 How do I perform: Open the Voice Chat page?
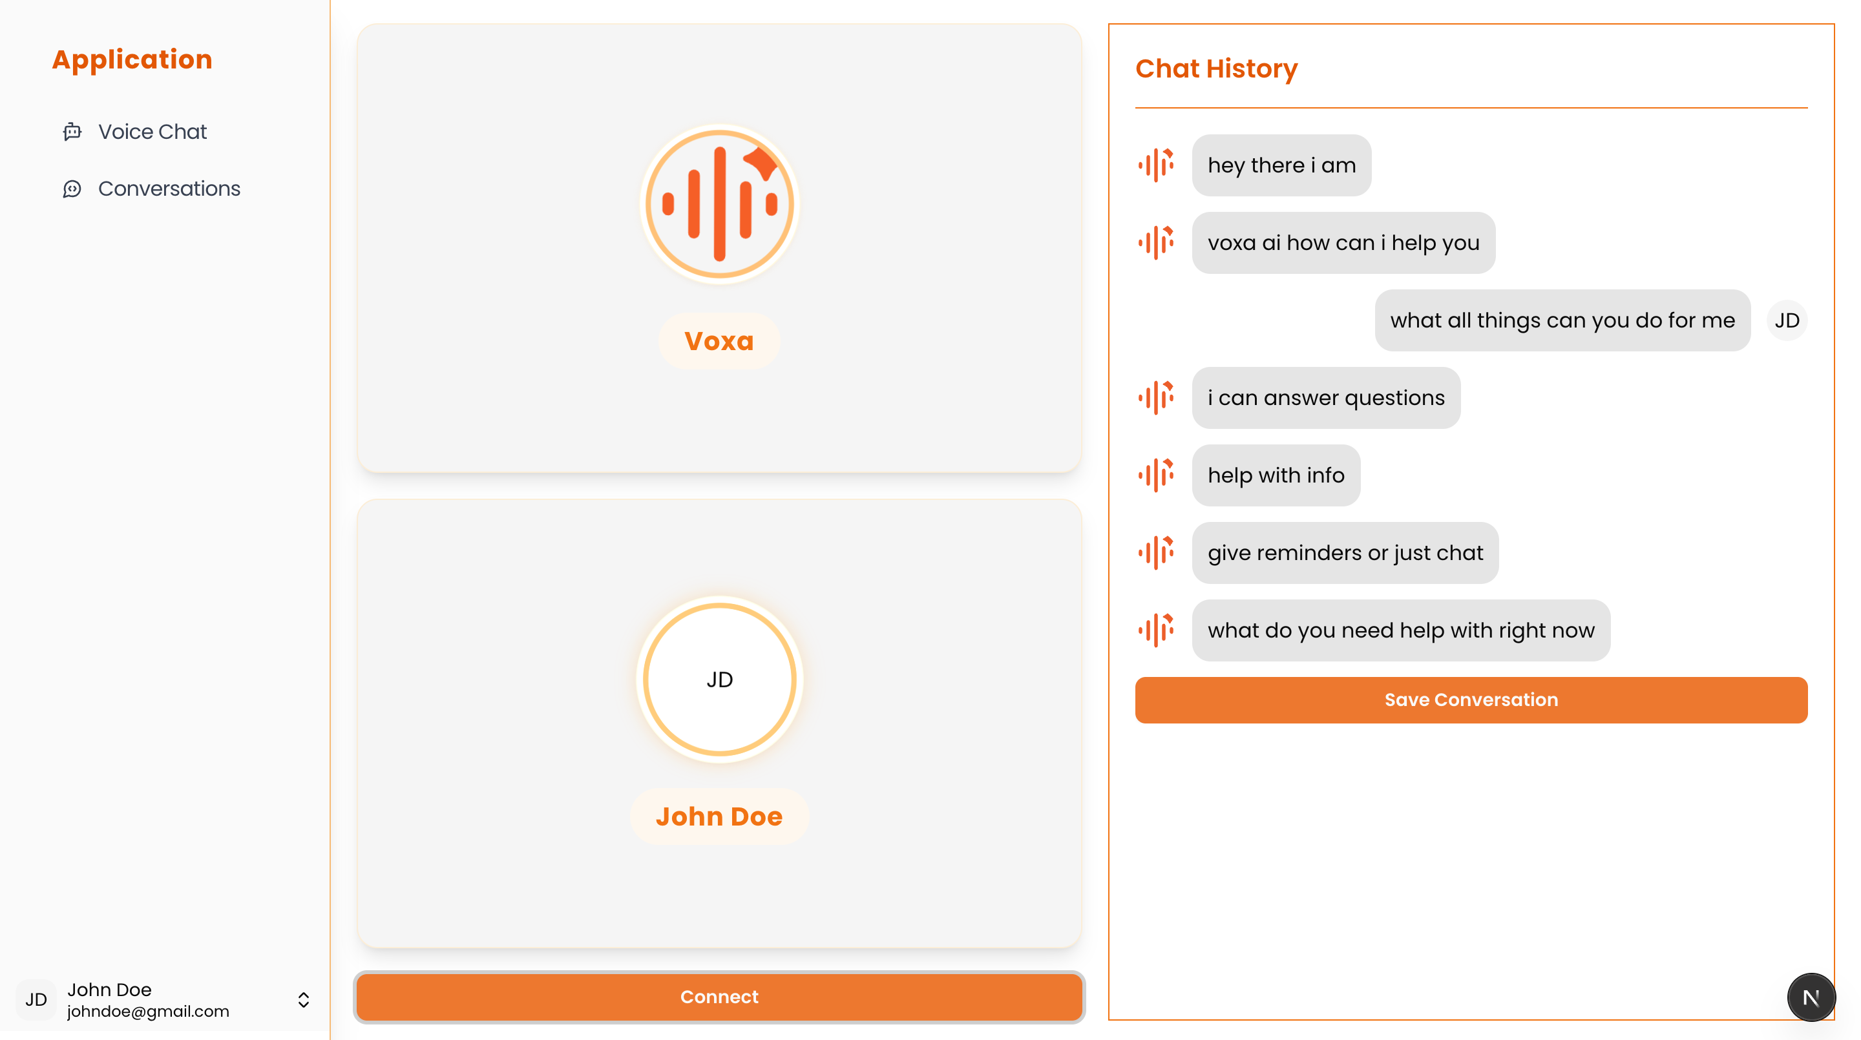point(152,131)
